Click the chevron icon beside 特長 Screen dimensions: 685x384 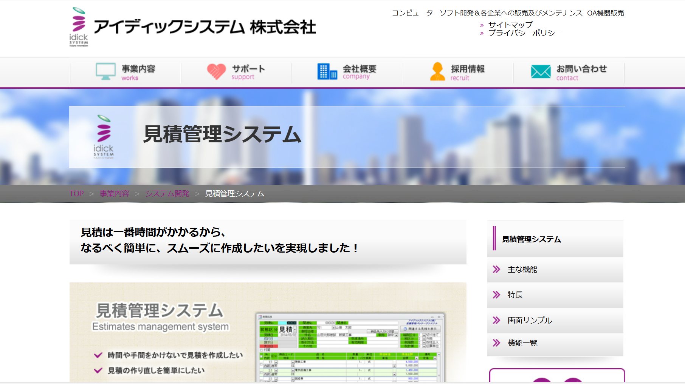[496, 295]
